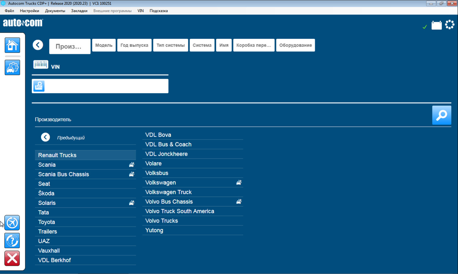
Task: Select Scania from manufacturer list
Action: click(47, 165)
